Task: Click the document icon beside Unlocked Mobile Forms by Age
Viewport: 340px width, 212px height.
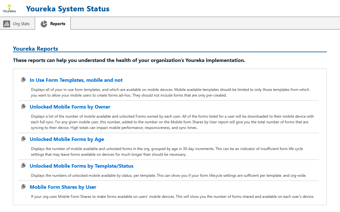Action: (23, 139)
